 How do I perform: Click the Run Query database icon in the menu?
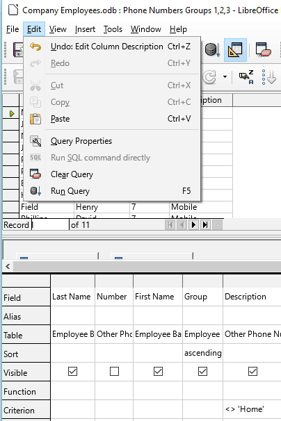pos(35,191)
